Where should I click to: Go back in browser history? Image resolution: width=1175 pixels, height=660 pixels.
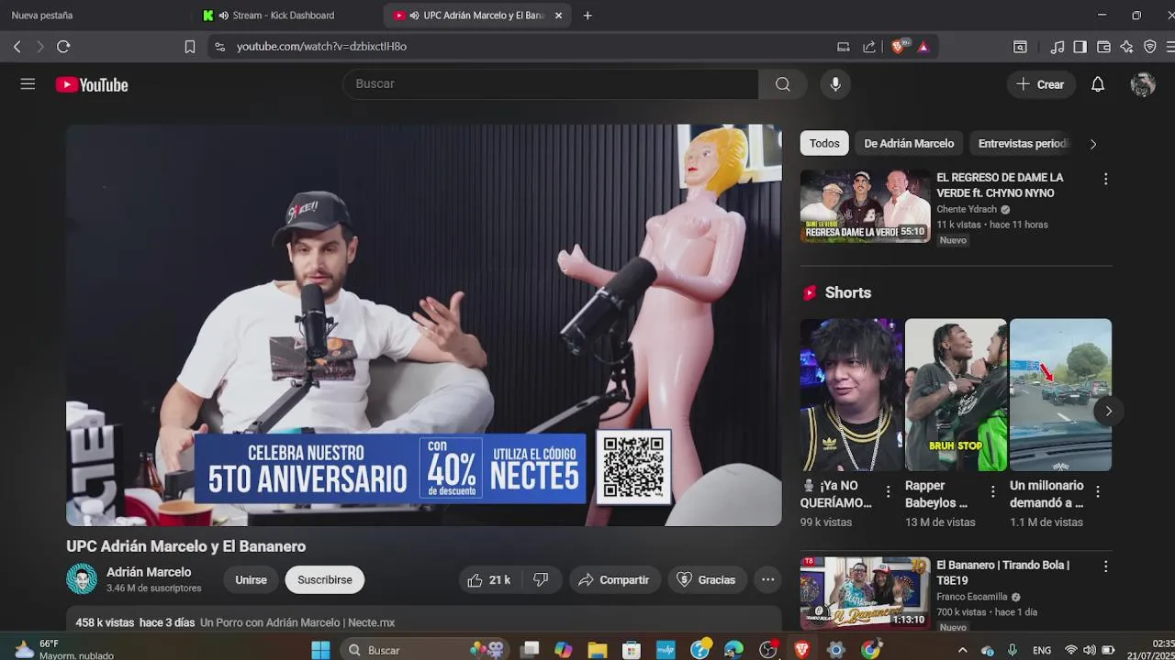point(17,47)
